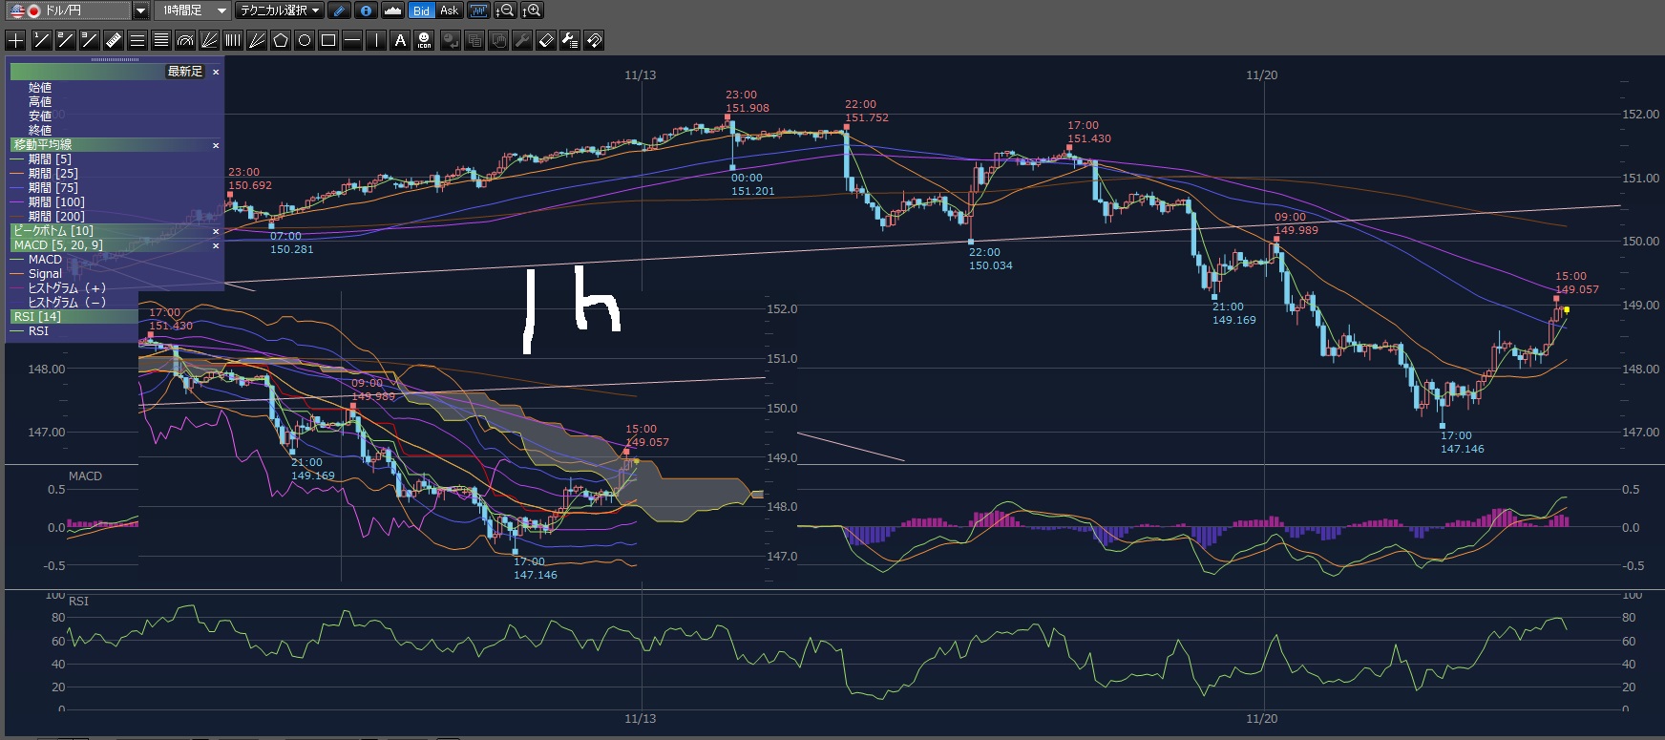This screenshot has width=1665, height=740.
Task: Open the ドル/円 currency pair dropdown
Action: [x=140, y=11]
